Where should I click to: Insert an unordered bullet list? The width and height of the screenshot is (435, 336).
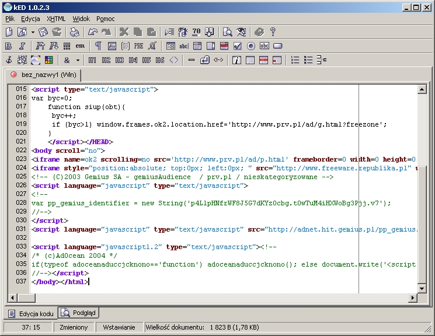click(x=308, y=60)
